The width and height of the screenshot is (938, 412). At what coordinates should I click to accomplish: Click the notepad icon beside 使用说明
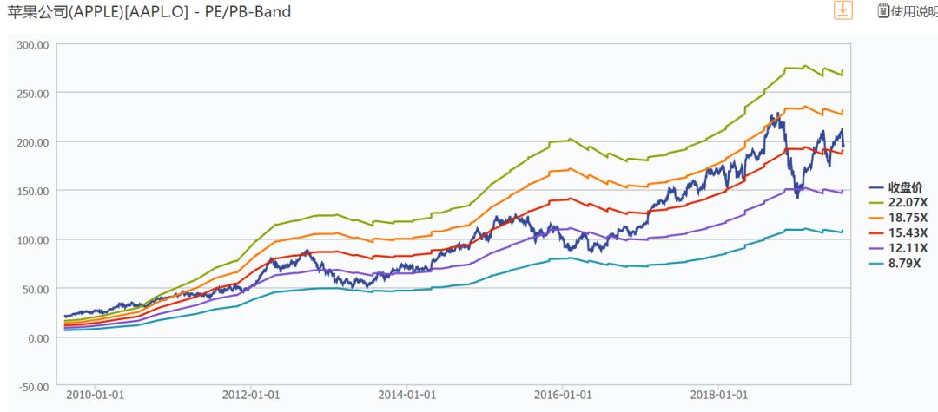[x=883, y=11]
